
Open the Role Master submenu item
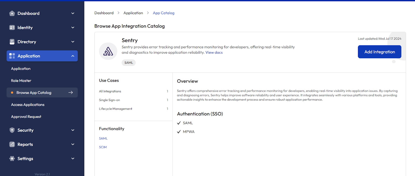click(x=21, y=81)
